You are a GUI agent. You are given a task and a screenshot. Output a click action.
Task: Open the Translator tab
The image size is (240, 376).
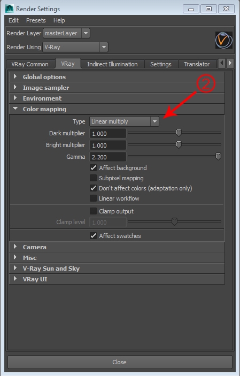[197, 64]
